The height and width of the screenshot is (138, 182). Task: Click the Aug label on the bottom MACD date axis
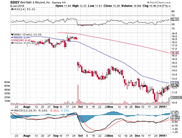(x=26, y=136)
